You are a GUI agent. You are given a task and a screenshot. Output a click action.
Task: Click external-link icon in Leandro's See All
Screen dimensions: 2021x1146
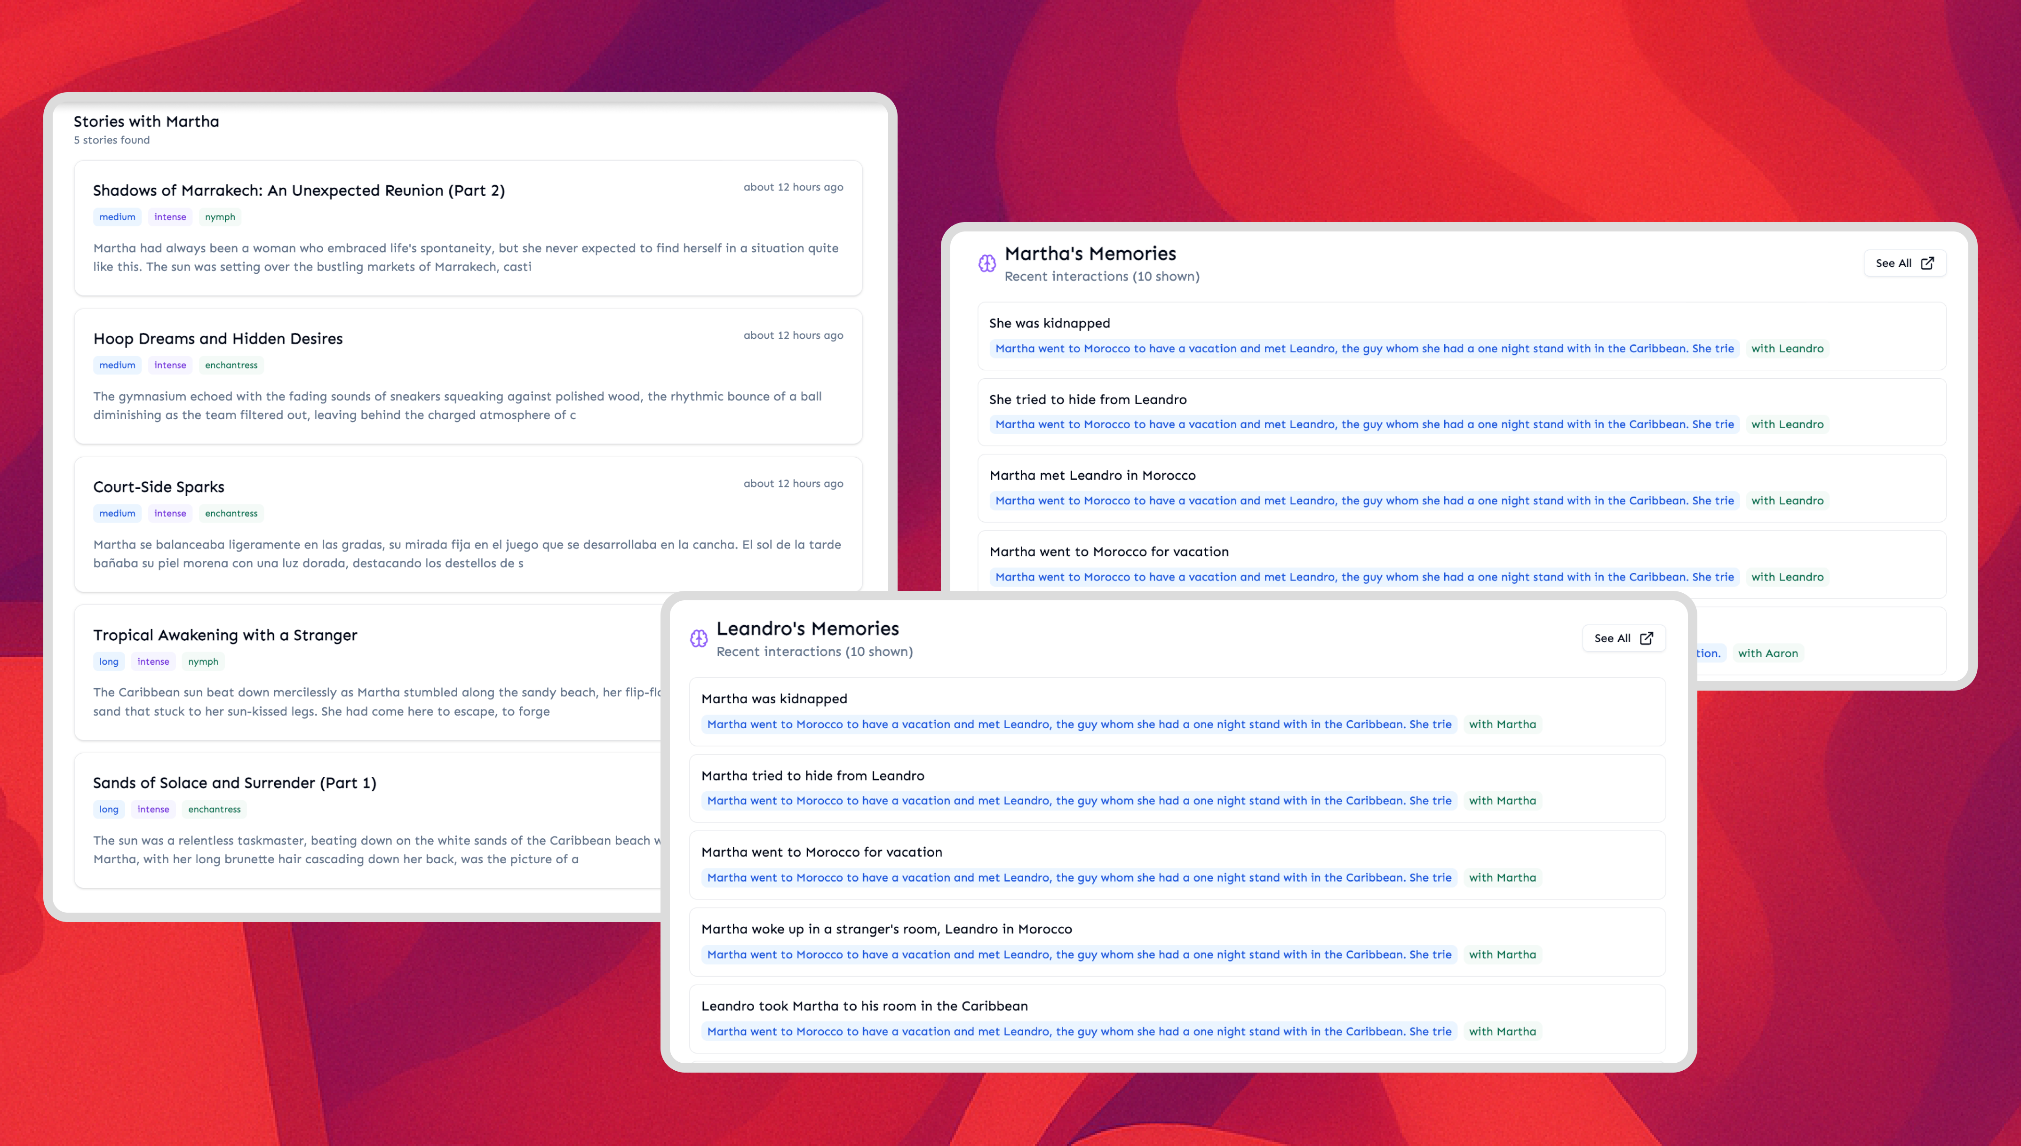(1647, 638)
